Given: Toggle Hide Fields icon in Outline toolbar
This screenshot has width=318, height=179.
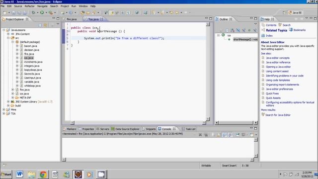Looking at the screenshot, I should point(238,30).
